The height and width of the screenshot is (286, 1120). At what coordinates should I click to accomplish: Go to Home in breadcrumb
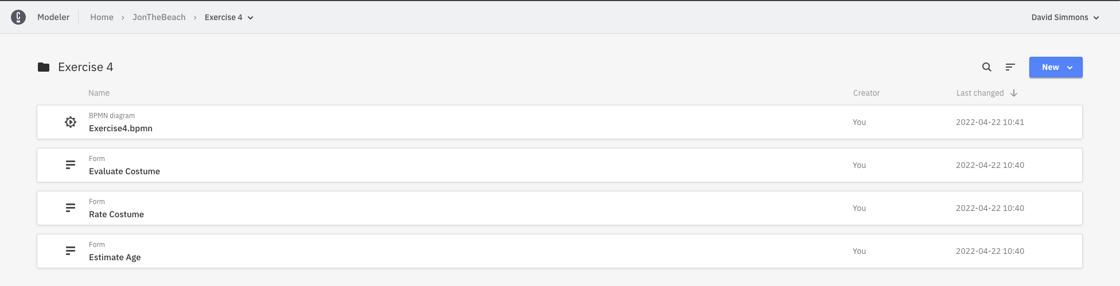pos(102,17)
